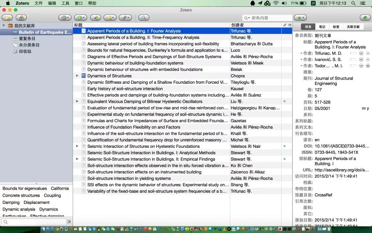The image size is (372, 233).
Task: Toggle name field mode for Ivanović, S. S.
Action: coord(353,59)
